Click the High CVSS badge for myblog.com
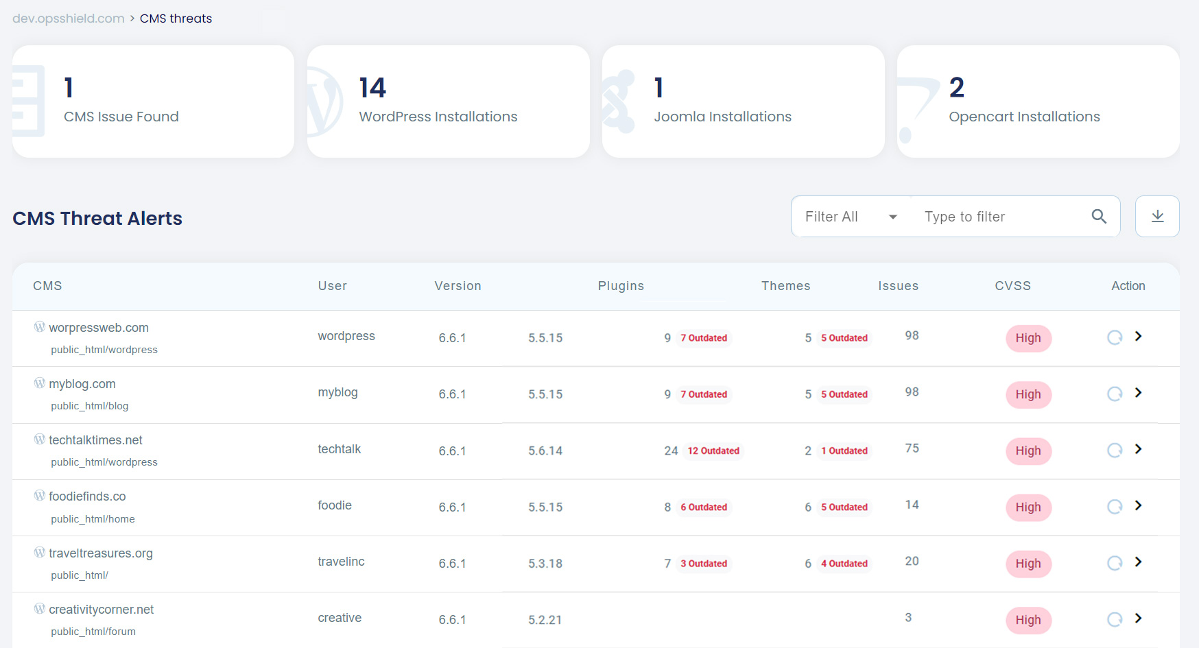Screen dimensions: 1199x648 [x=1028, y=394]
